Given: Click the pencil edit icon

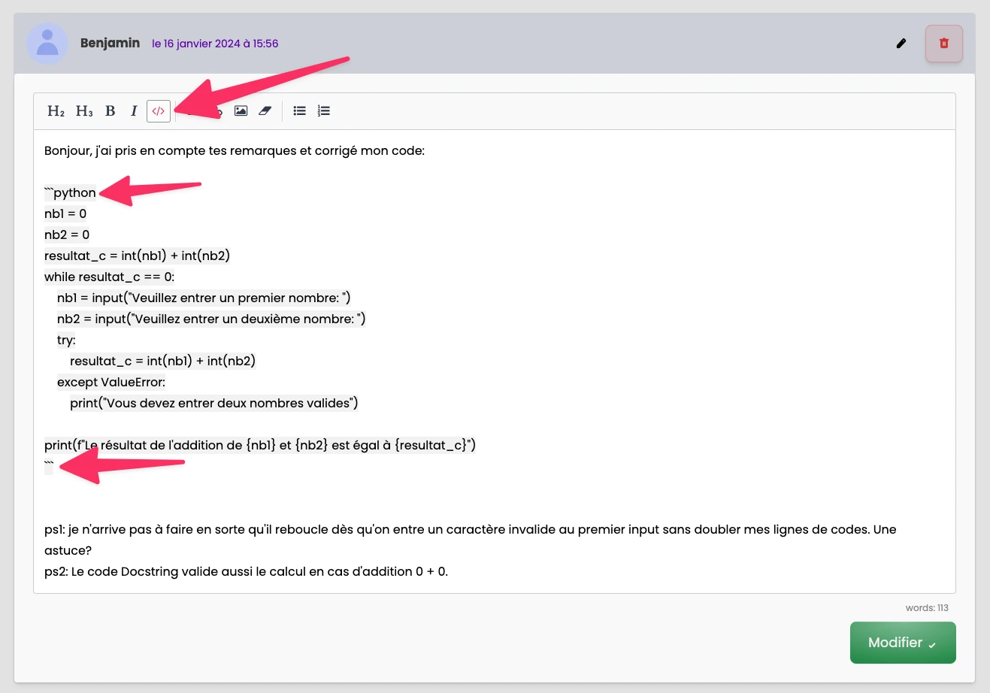Looking at the screenshot, I should pyautogui.click(x=901, y=44).
